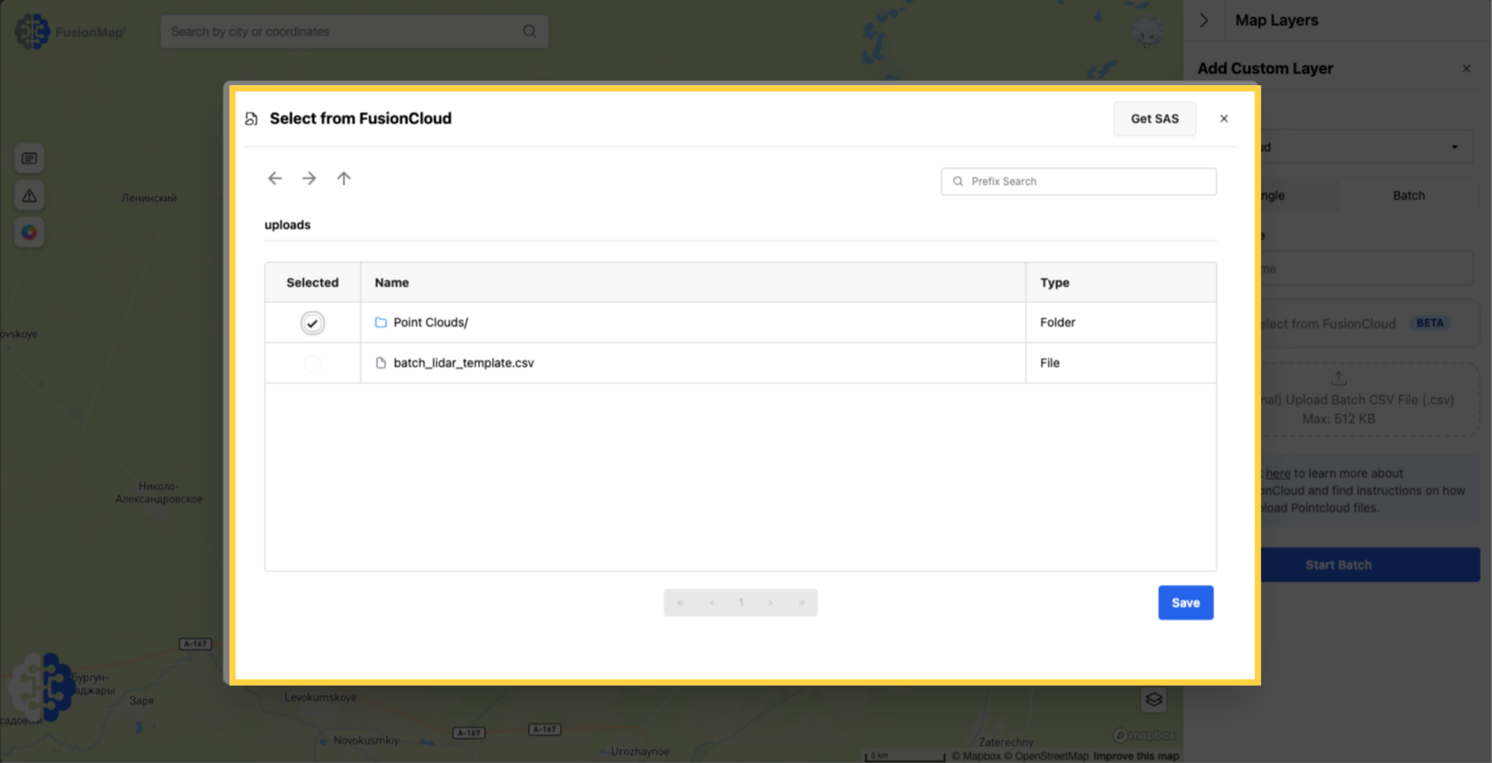Open the Point Clouds/ folder name

431,322
